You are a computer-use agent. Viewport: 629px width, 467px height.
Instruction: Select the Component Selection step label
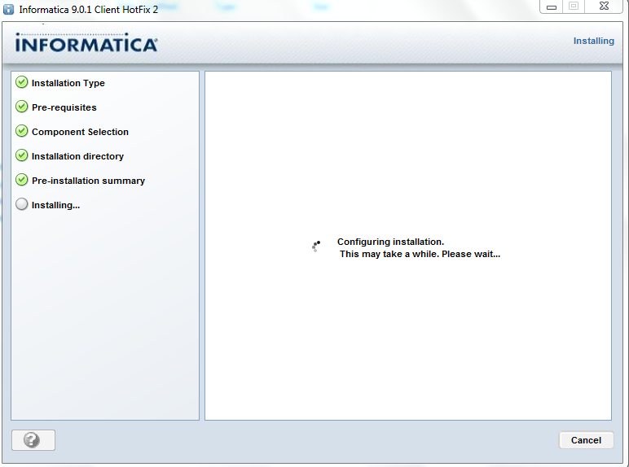[80, 132]
